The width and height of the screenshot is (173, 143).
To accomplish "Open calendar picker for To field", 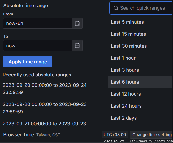I will pos(77,46).
